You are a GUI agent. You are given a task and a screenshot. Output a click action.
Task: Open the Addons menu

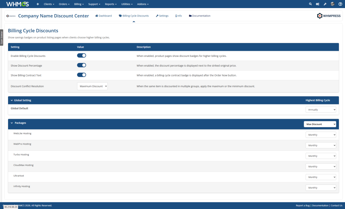pyautogui.click(x=143, y=4)
